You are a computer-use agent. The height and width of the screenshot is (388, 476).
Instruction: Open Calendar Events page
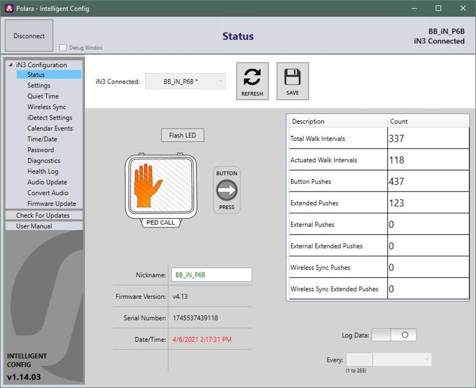click(50, 128)
